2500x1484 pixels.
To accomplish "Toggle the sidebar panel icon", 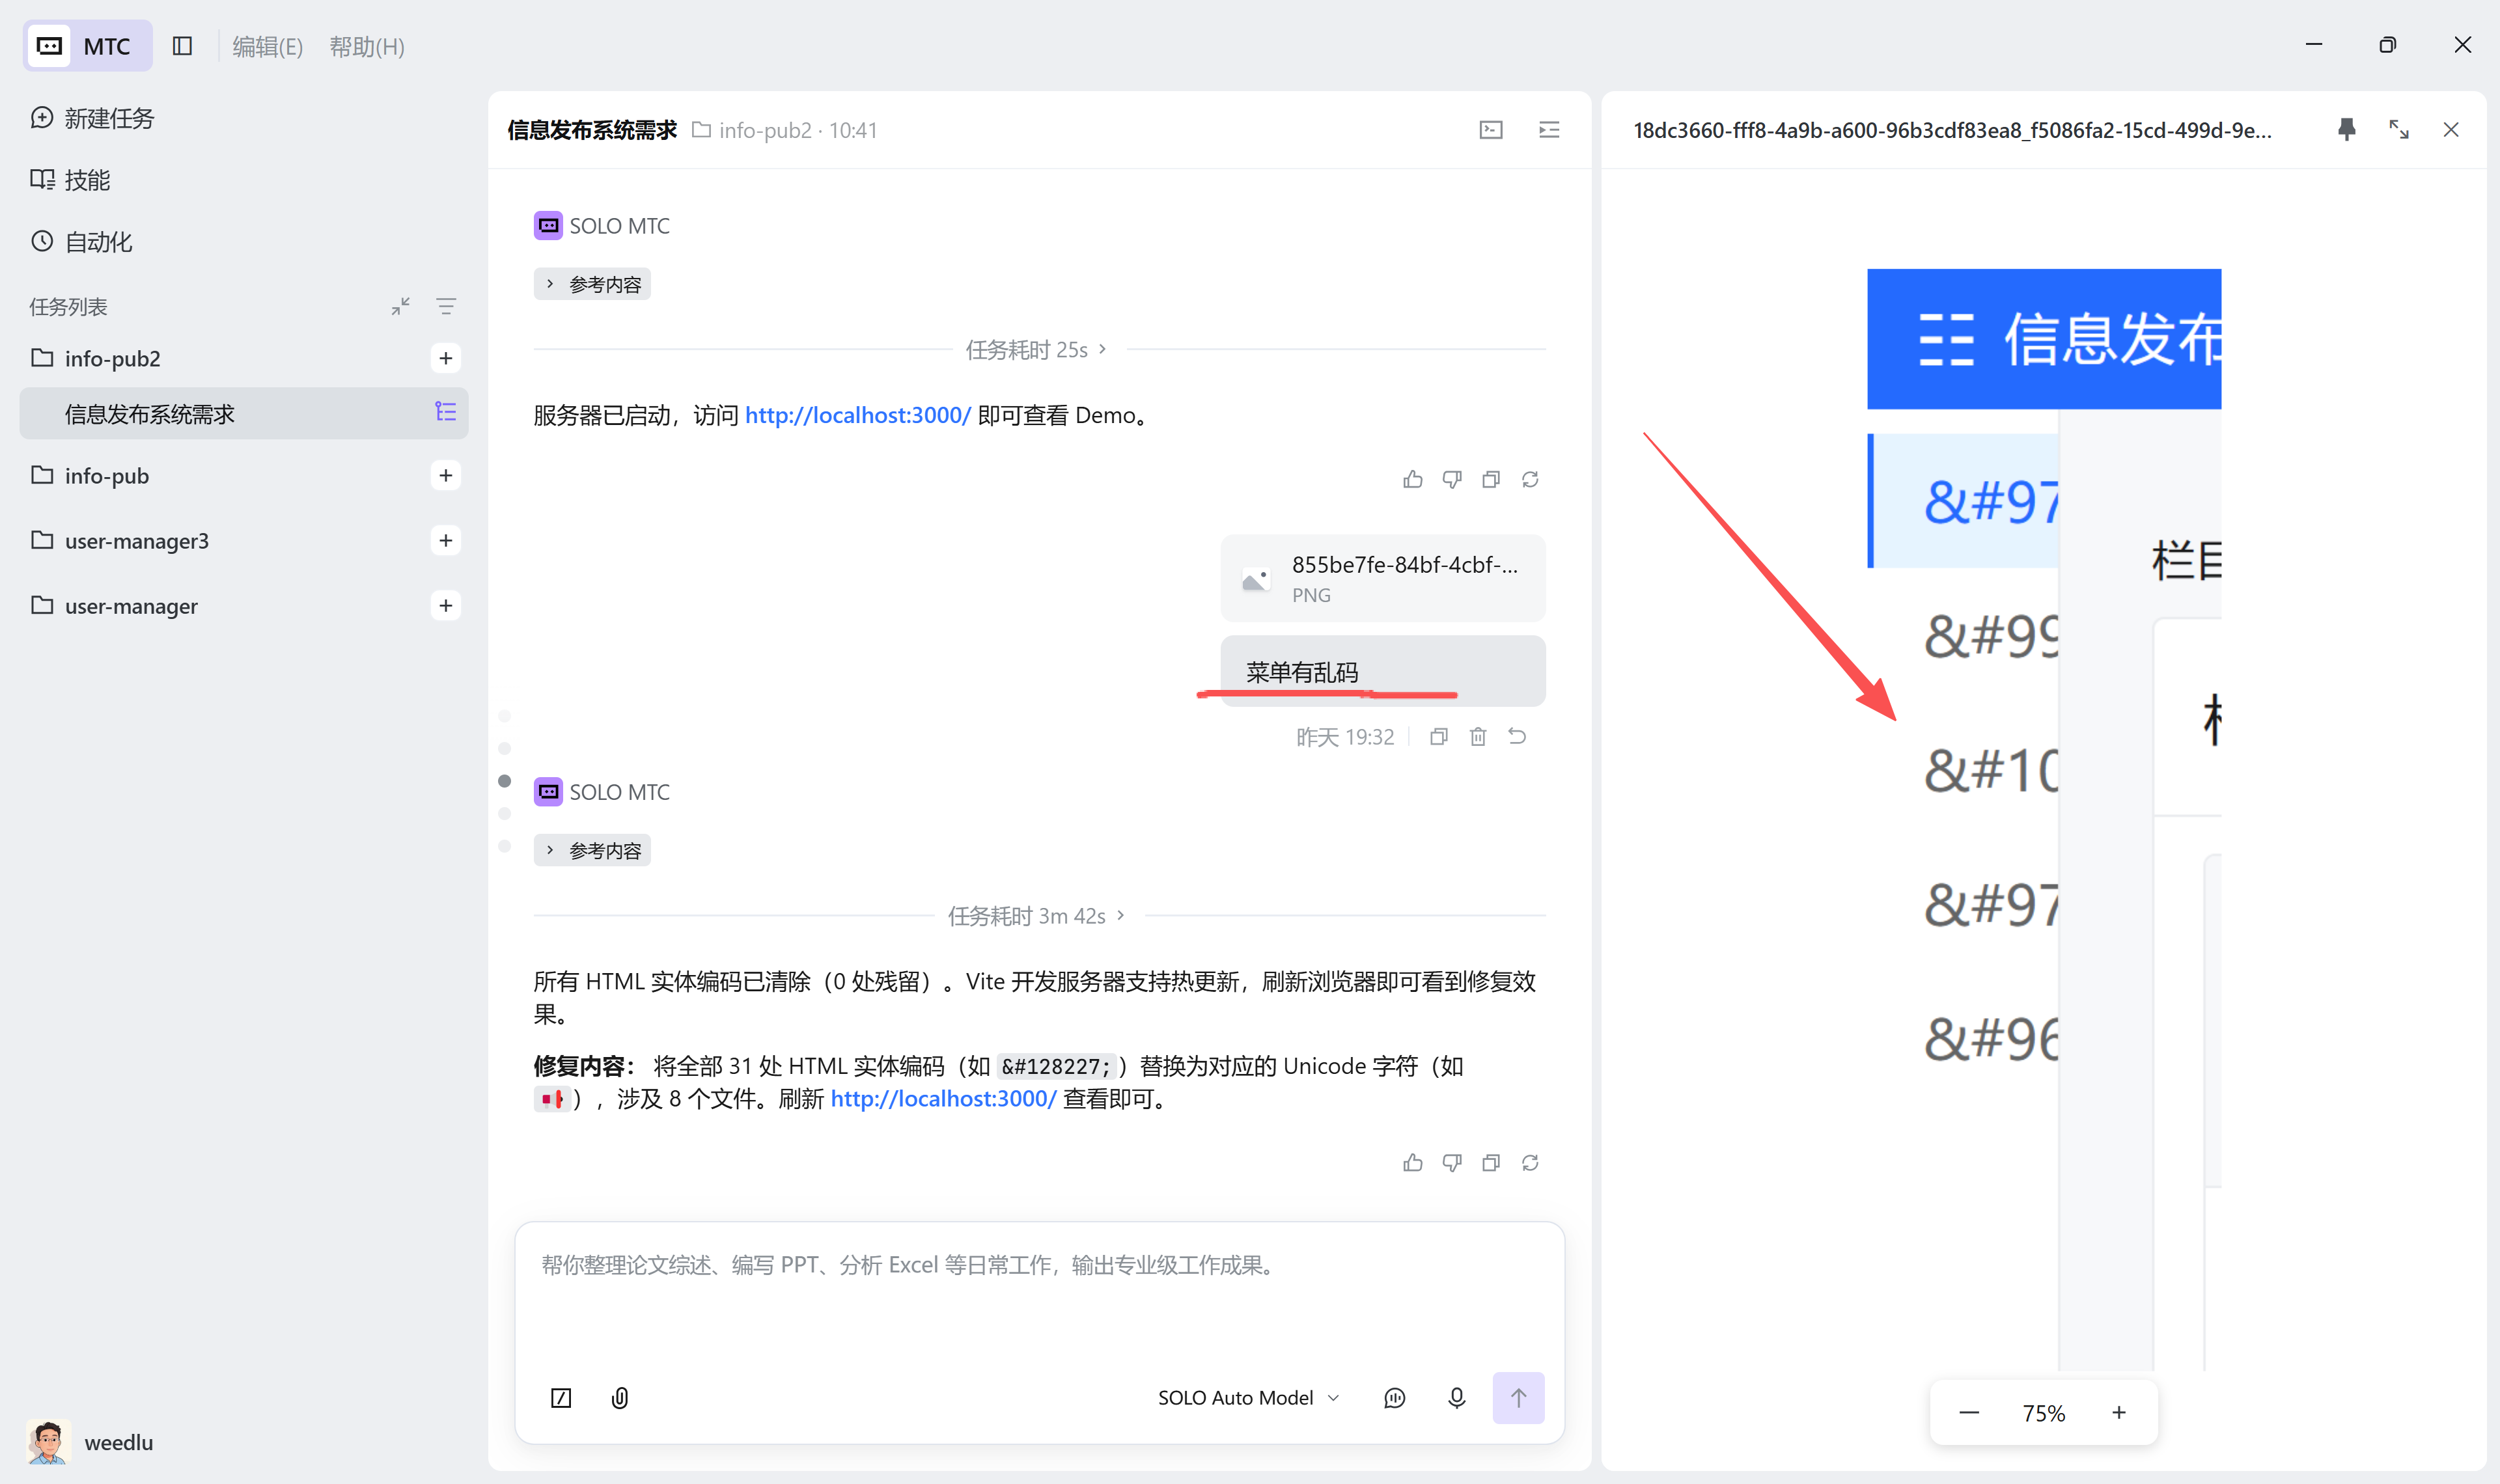I will [x=182, y=46].
